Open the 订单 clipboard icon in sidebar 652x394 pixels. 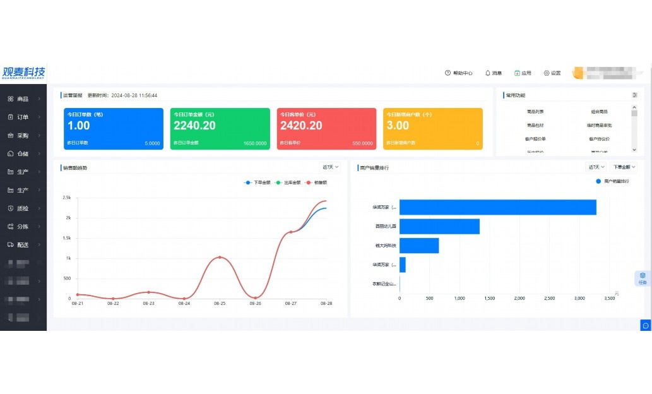coord(11,117)
